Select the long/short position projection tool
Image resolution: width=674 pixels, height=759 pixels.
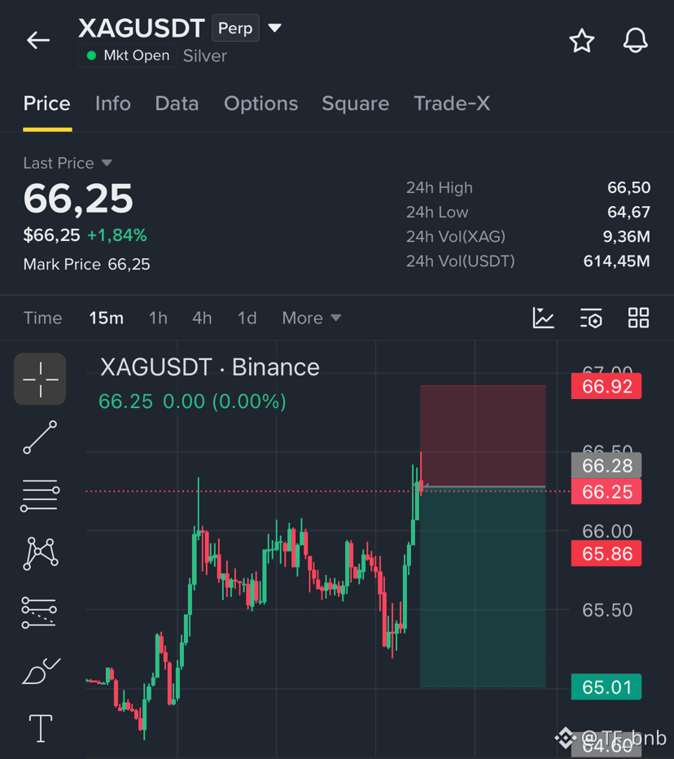pos(39,612)
